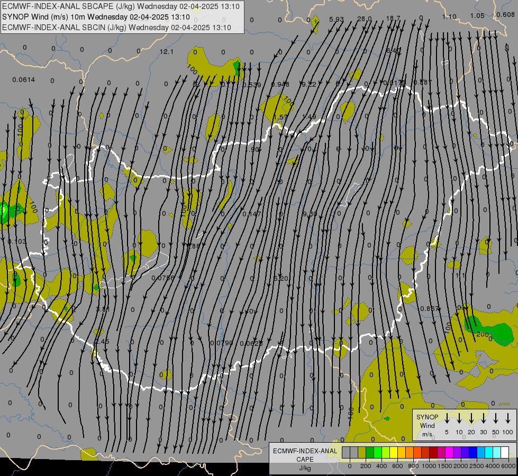Click the 5.20 value on the map
The image size is (518, 476).
[x=281, y=279]
